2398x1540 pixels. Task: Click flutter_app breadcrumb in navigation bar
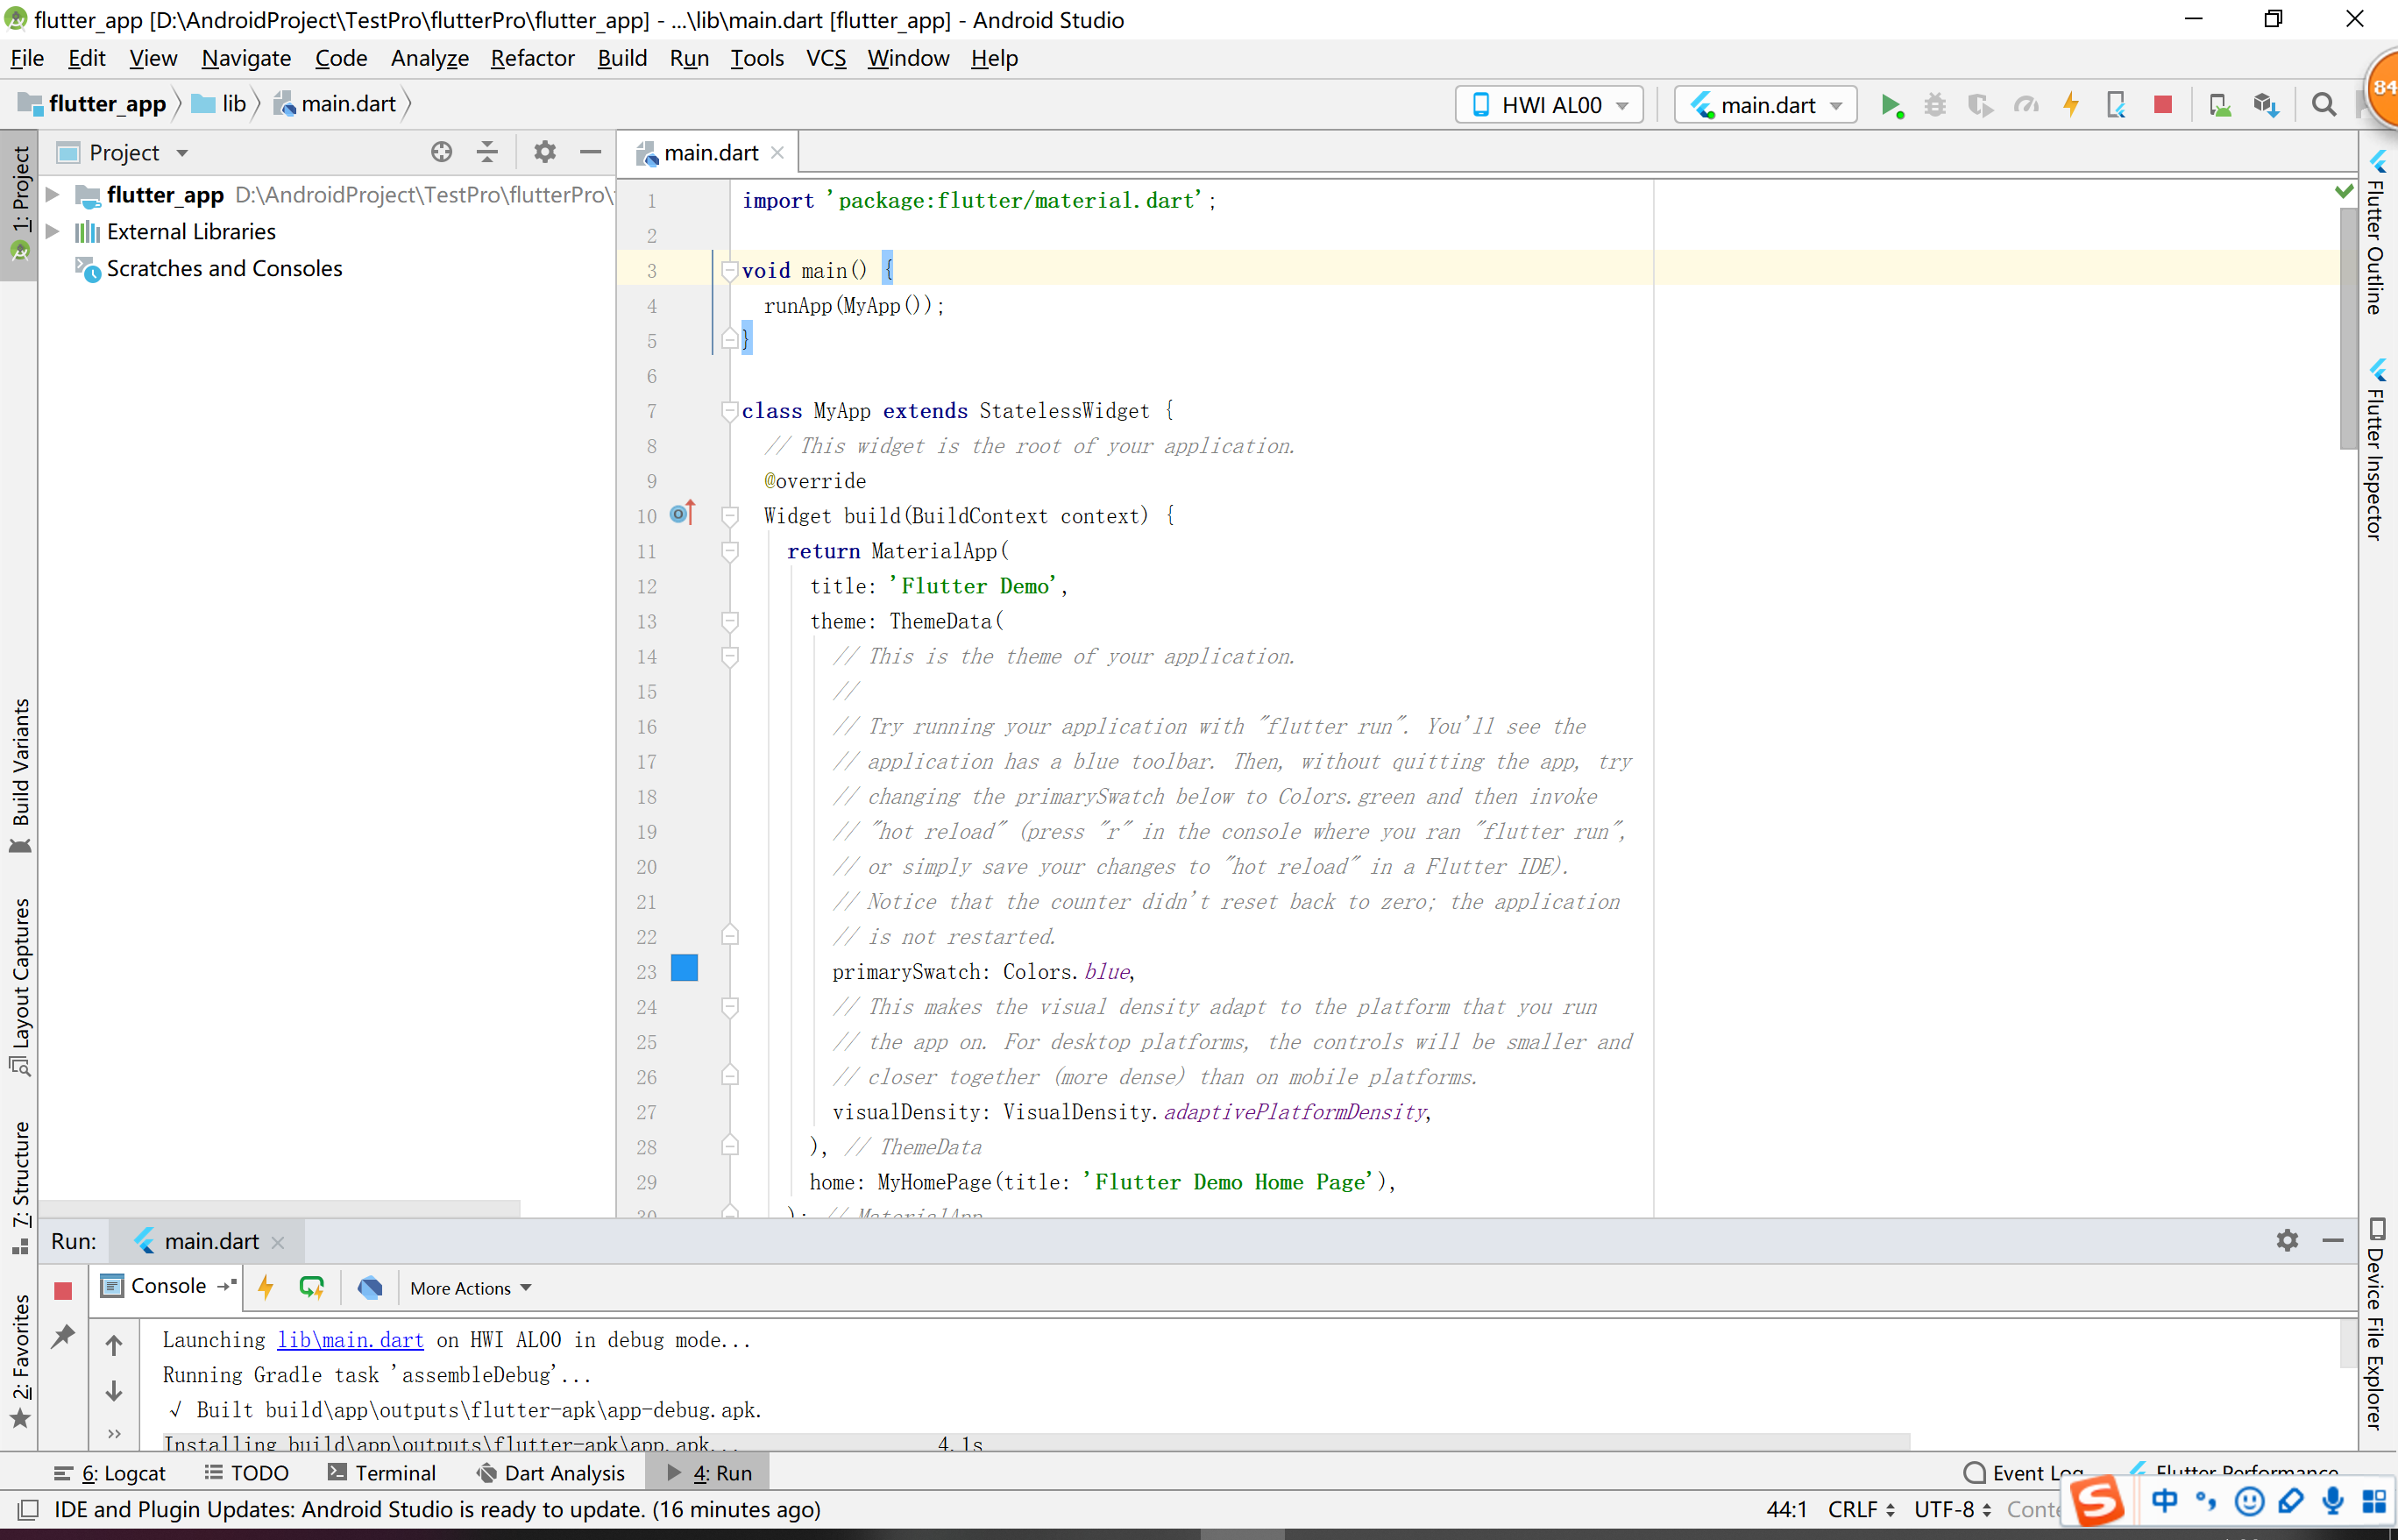[93, 104]
